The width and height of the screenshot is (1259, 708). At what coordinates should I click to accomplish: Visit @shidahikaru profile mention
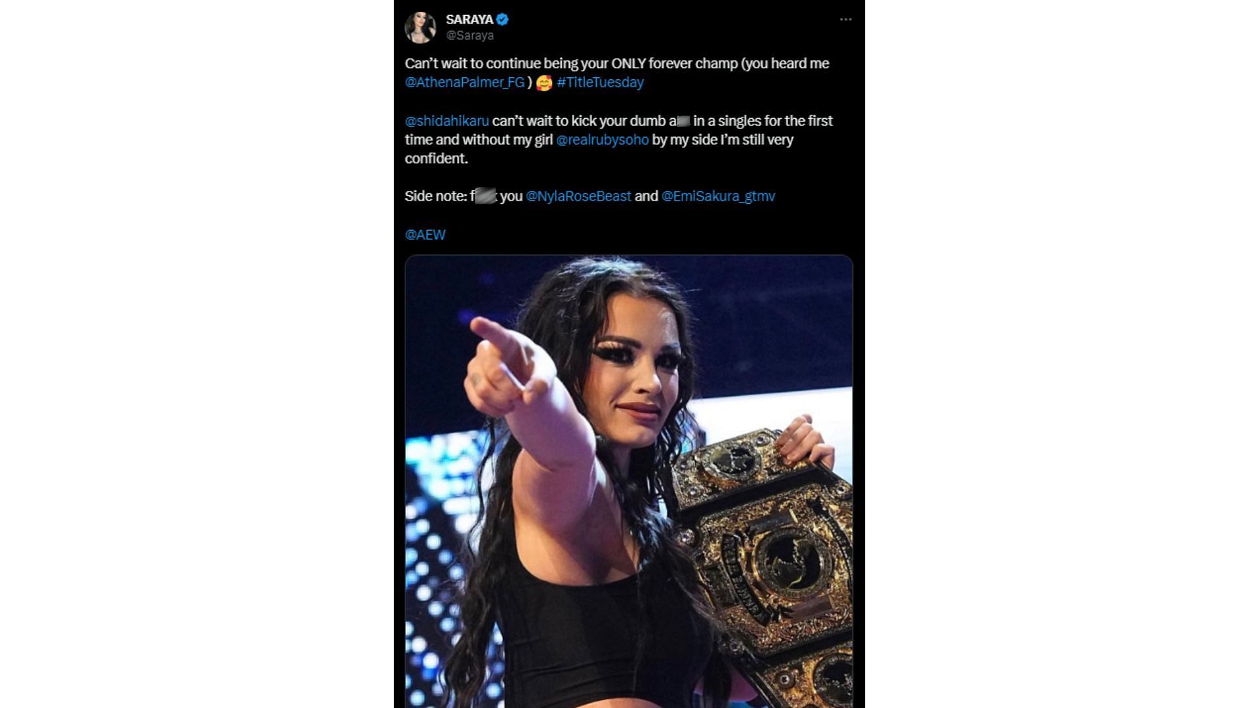click(x=447, y=121)
